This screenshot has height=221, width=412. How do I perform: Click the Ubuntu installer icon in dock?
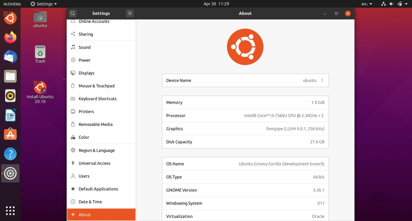(x=10, y=18)
